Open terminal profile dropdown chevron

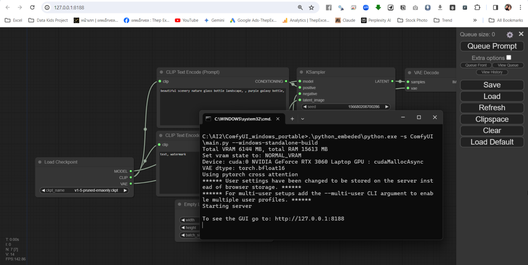(302, 119)
